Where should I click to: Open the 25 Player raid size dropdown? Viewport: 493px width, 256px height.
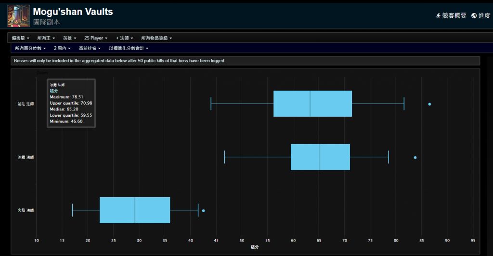pos(95,38)
